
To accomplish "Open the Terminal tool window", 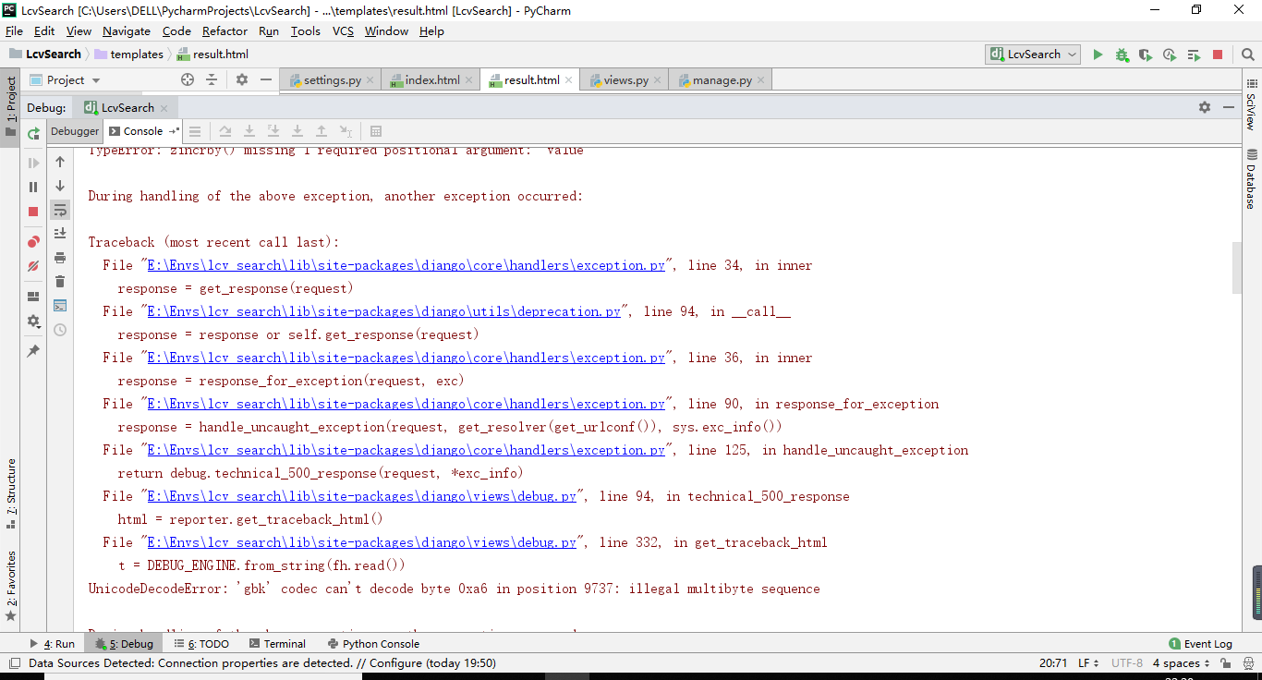I will 276,644.
